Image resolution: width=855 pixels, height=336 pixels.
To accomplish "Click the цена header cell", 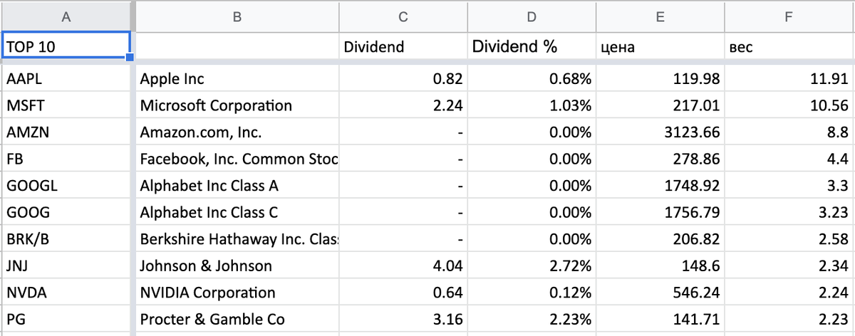I will tap(660, 47).
